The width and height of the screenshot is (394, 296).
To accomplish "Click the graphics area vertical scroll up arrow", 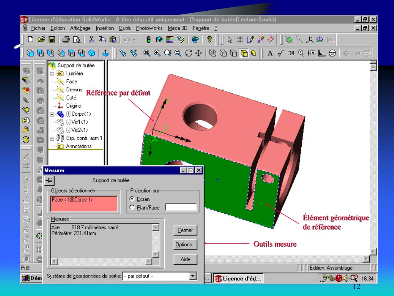I will tap(373, 67).
